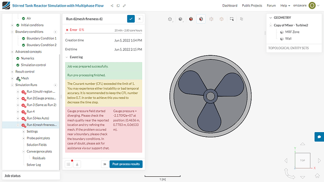The height and width of the screenshot is (182, 324).
Task: Reset the view with the home icon
Action: pos(317,175)
